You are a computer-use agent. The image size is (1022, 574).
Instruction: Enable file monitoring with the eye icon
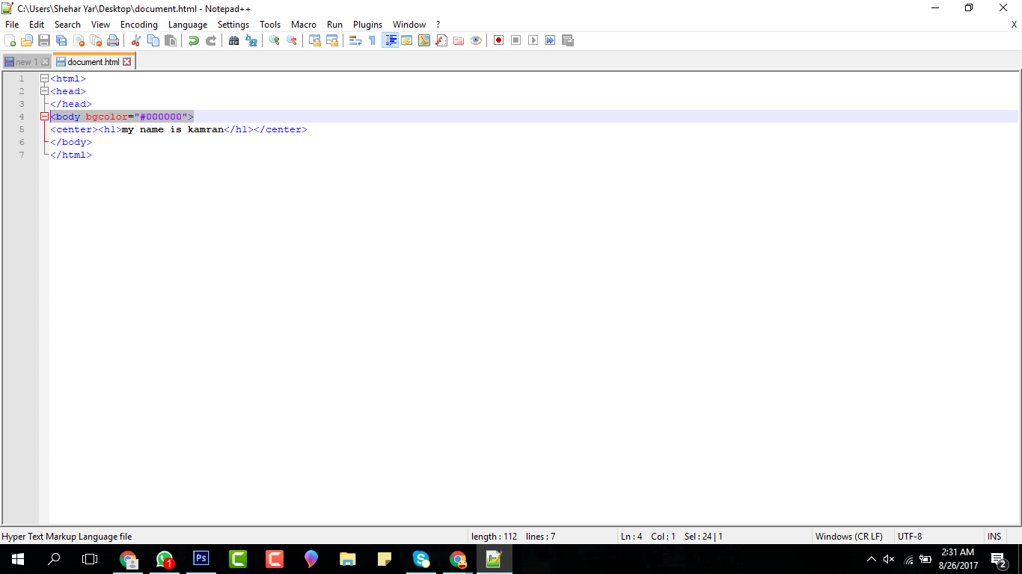click(476, 40)
